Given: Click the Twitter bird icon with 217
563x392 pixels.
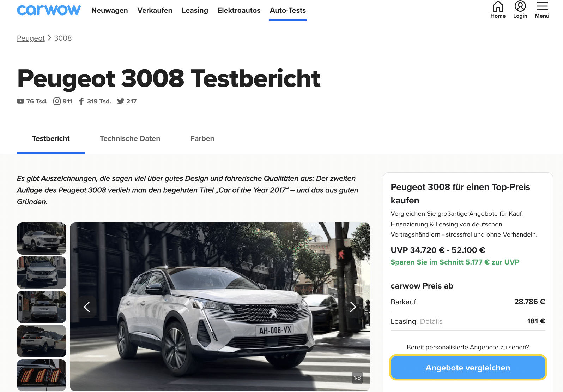Looking at the screenshot, I should 121,101.
